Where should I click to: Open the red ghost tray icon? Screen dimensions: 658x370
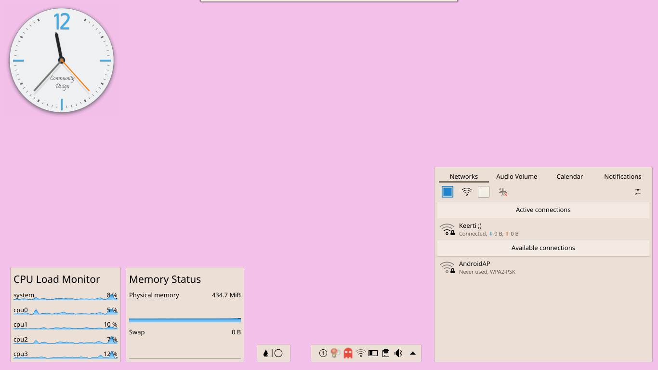[x=348, y=353]
